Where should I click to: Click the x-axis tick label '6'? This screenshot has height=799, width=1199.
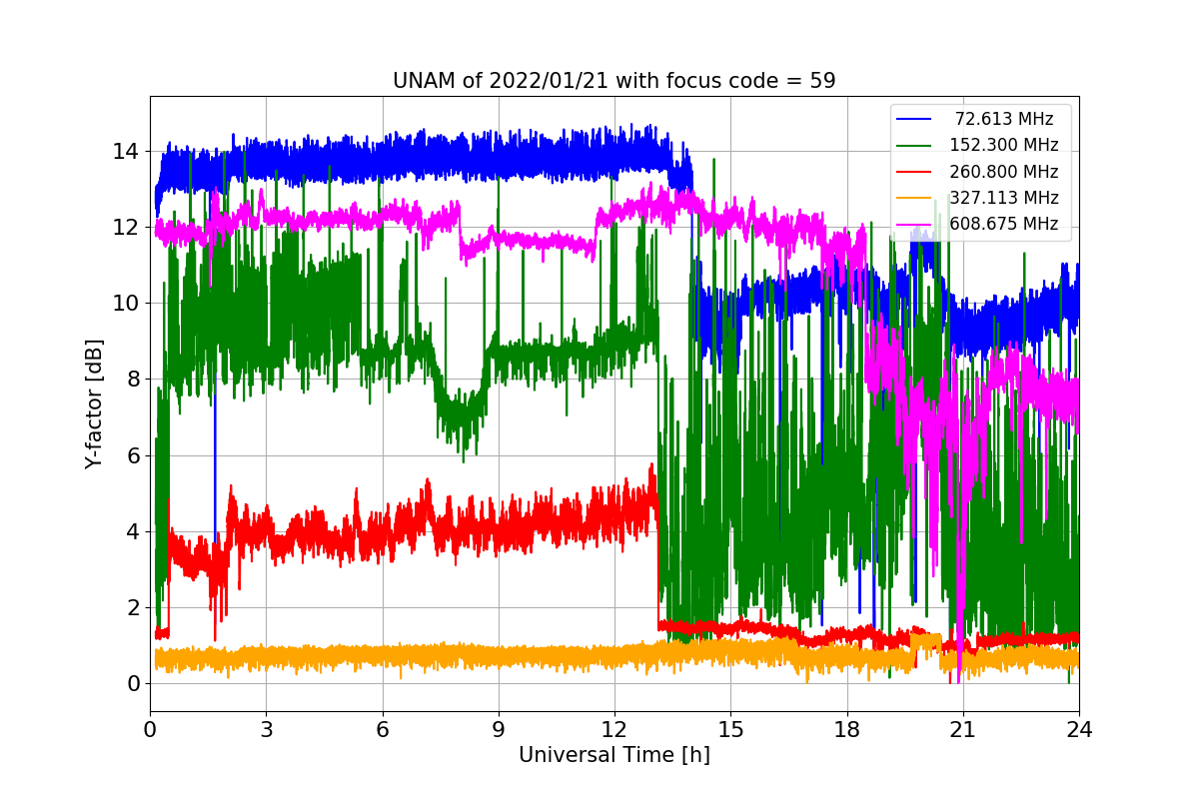pyautogui.click(x=383, y=730)
